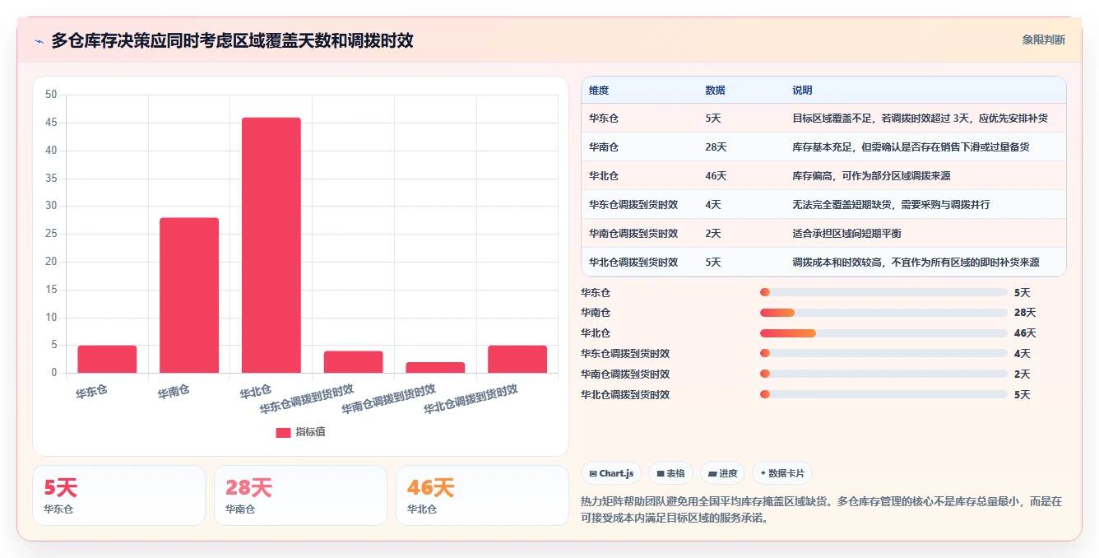Click the 华北仓调拨到货时效 chart bar
This screenshot has width=1099, height=558.
pos(517,359)
